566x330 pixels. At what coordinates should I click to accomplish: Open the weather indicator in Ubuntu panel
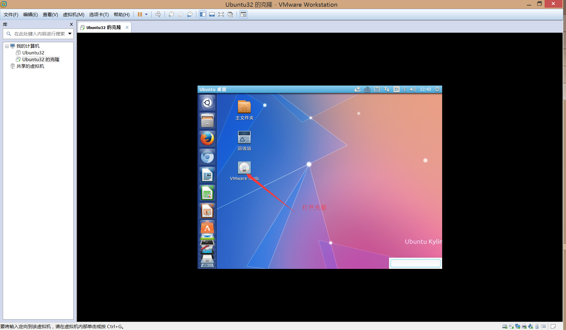(357, 89)
